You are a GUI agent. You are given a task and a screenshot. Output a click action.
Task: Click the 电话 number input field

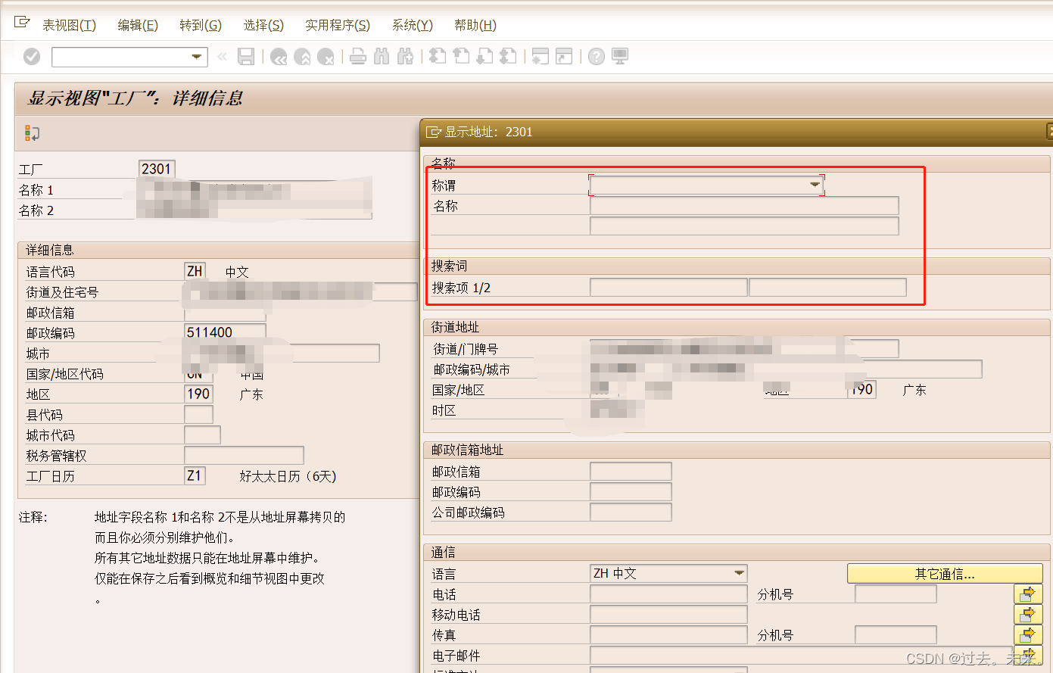click(x=668, y=594)
